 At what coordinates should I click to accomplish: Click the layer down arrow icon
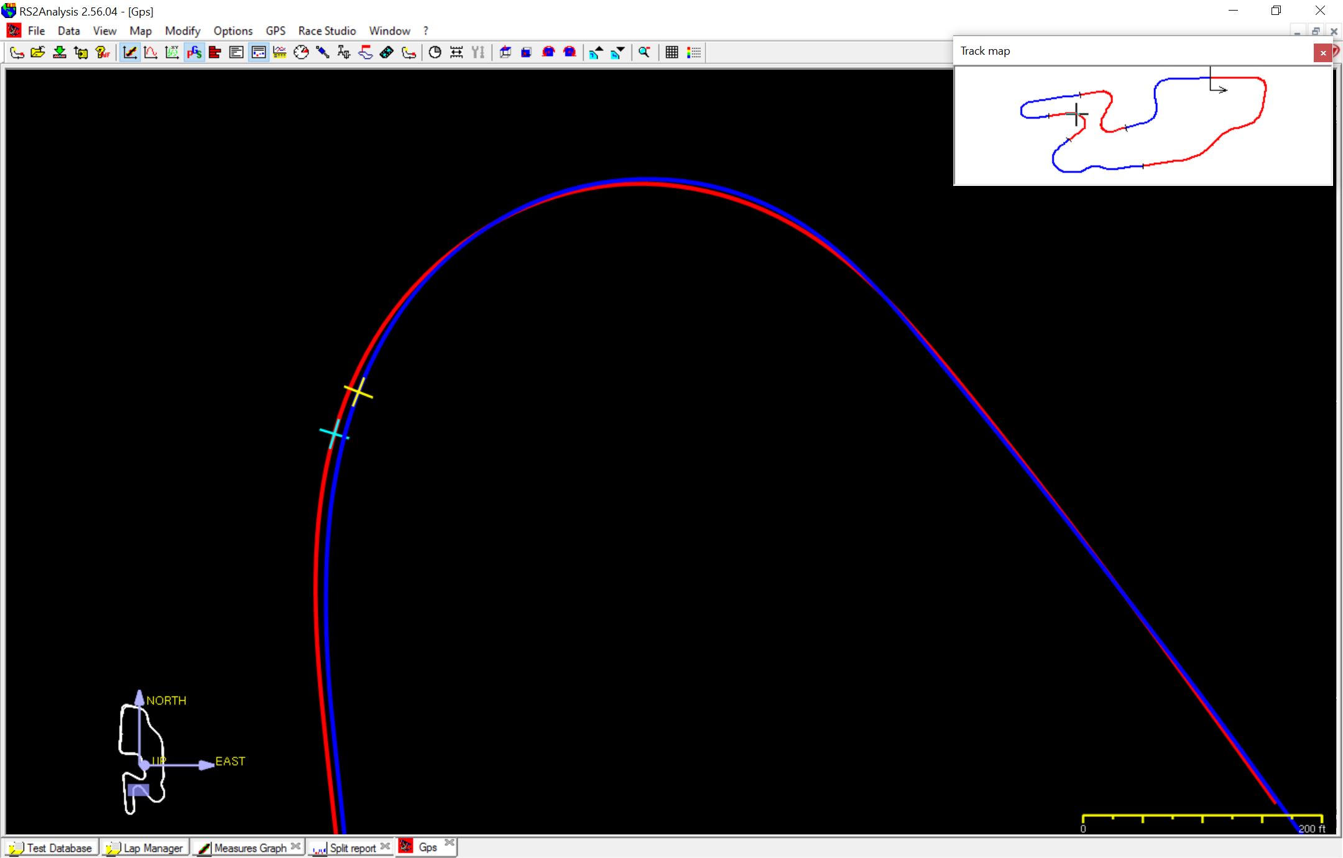point(617,52)
